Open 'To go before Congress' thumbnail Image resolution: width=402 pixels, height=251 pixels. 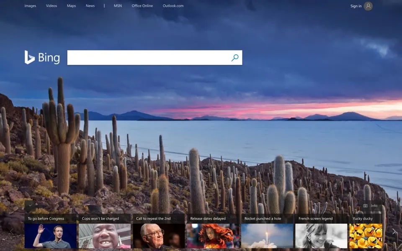pyautogui.click(x=51, y=236)
